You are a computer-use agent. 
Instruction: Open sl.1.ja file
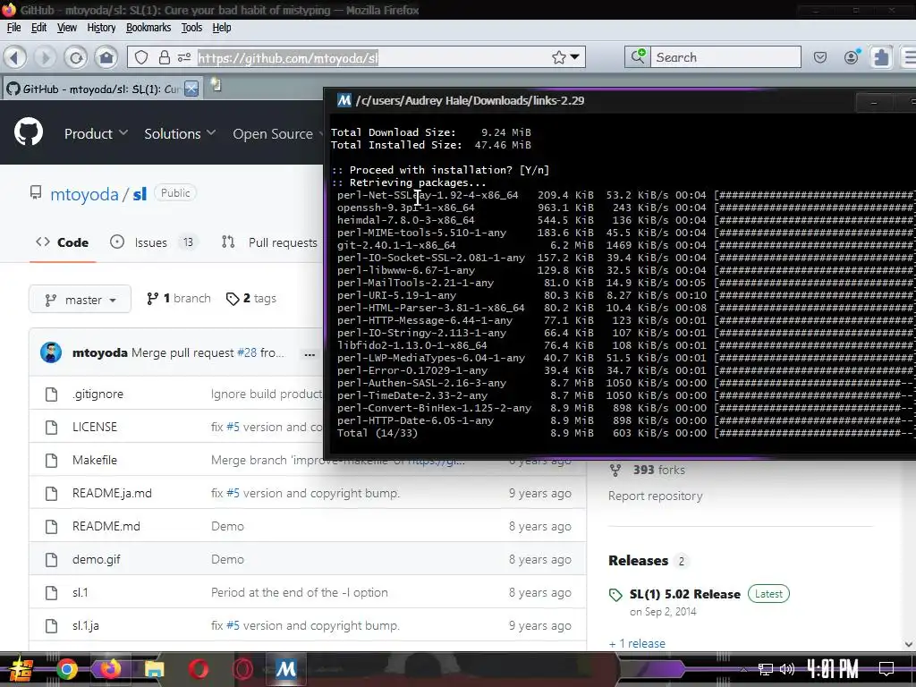coord(85,625)
